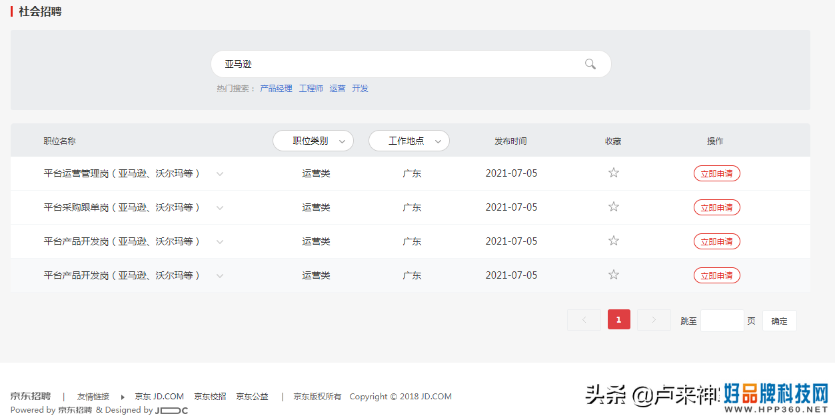835x418 pixels.
Task: Click 发布时间 column header
Action: point(510,141)
